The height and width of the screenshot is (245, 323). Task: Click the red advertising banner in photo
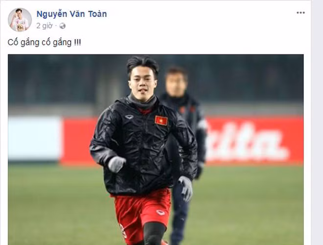pyautogui.click(x=254, y=141)
